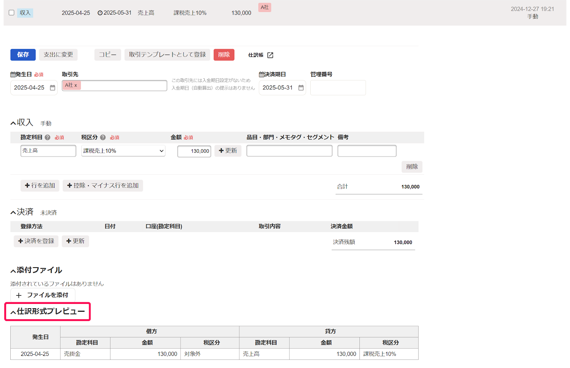Collapse the 決済 section
Image resolution: width=570 pixels, height=368 pixels.
pos(13,212)
